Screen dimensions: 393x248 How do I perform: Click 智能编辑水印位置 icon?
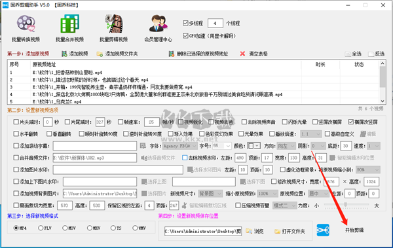click(x=332, y=158)
